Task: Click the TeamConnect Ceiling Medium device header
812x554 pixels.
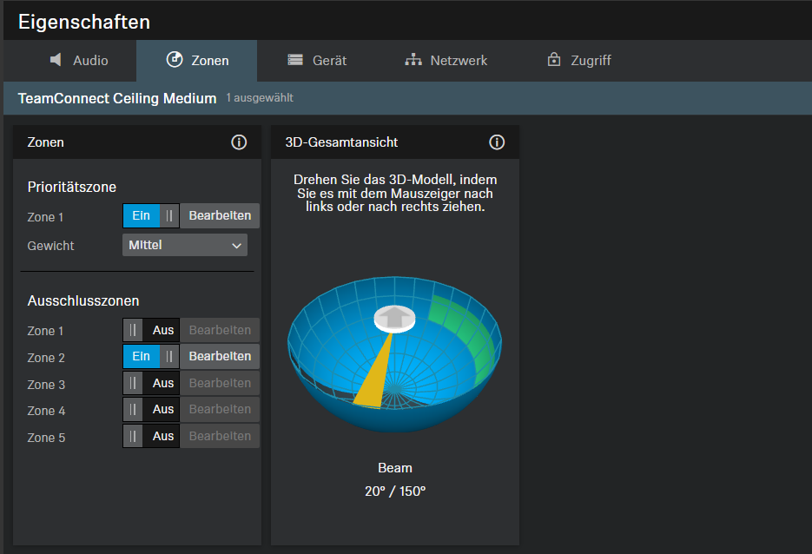Action: [x=117, y=98]
